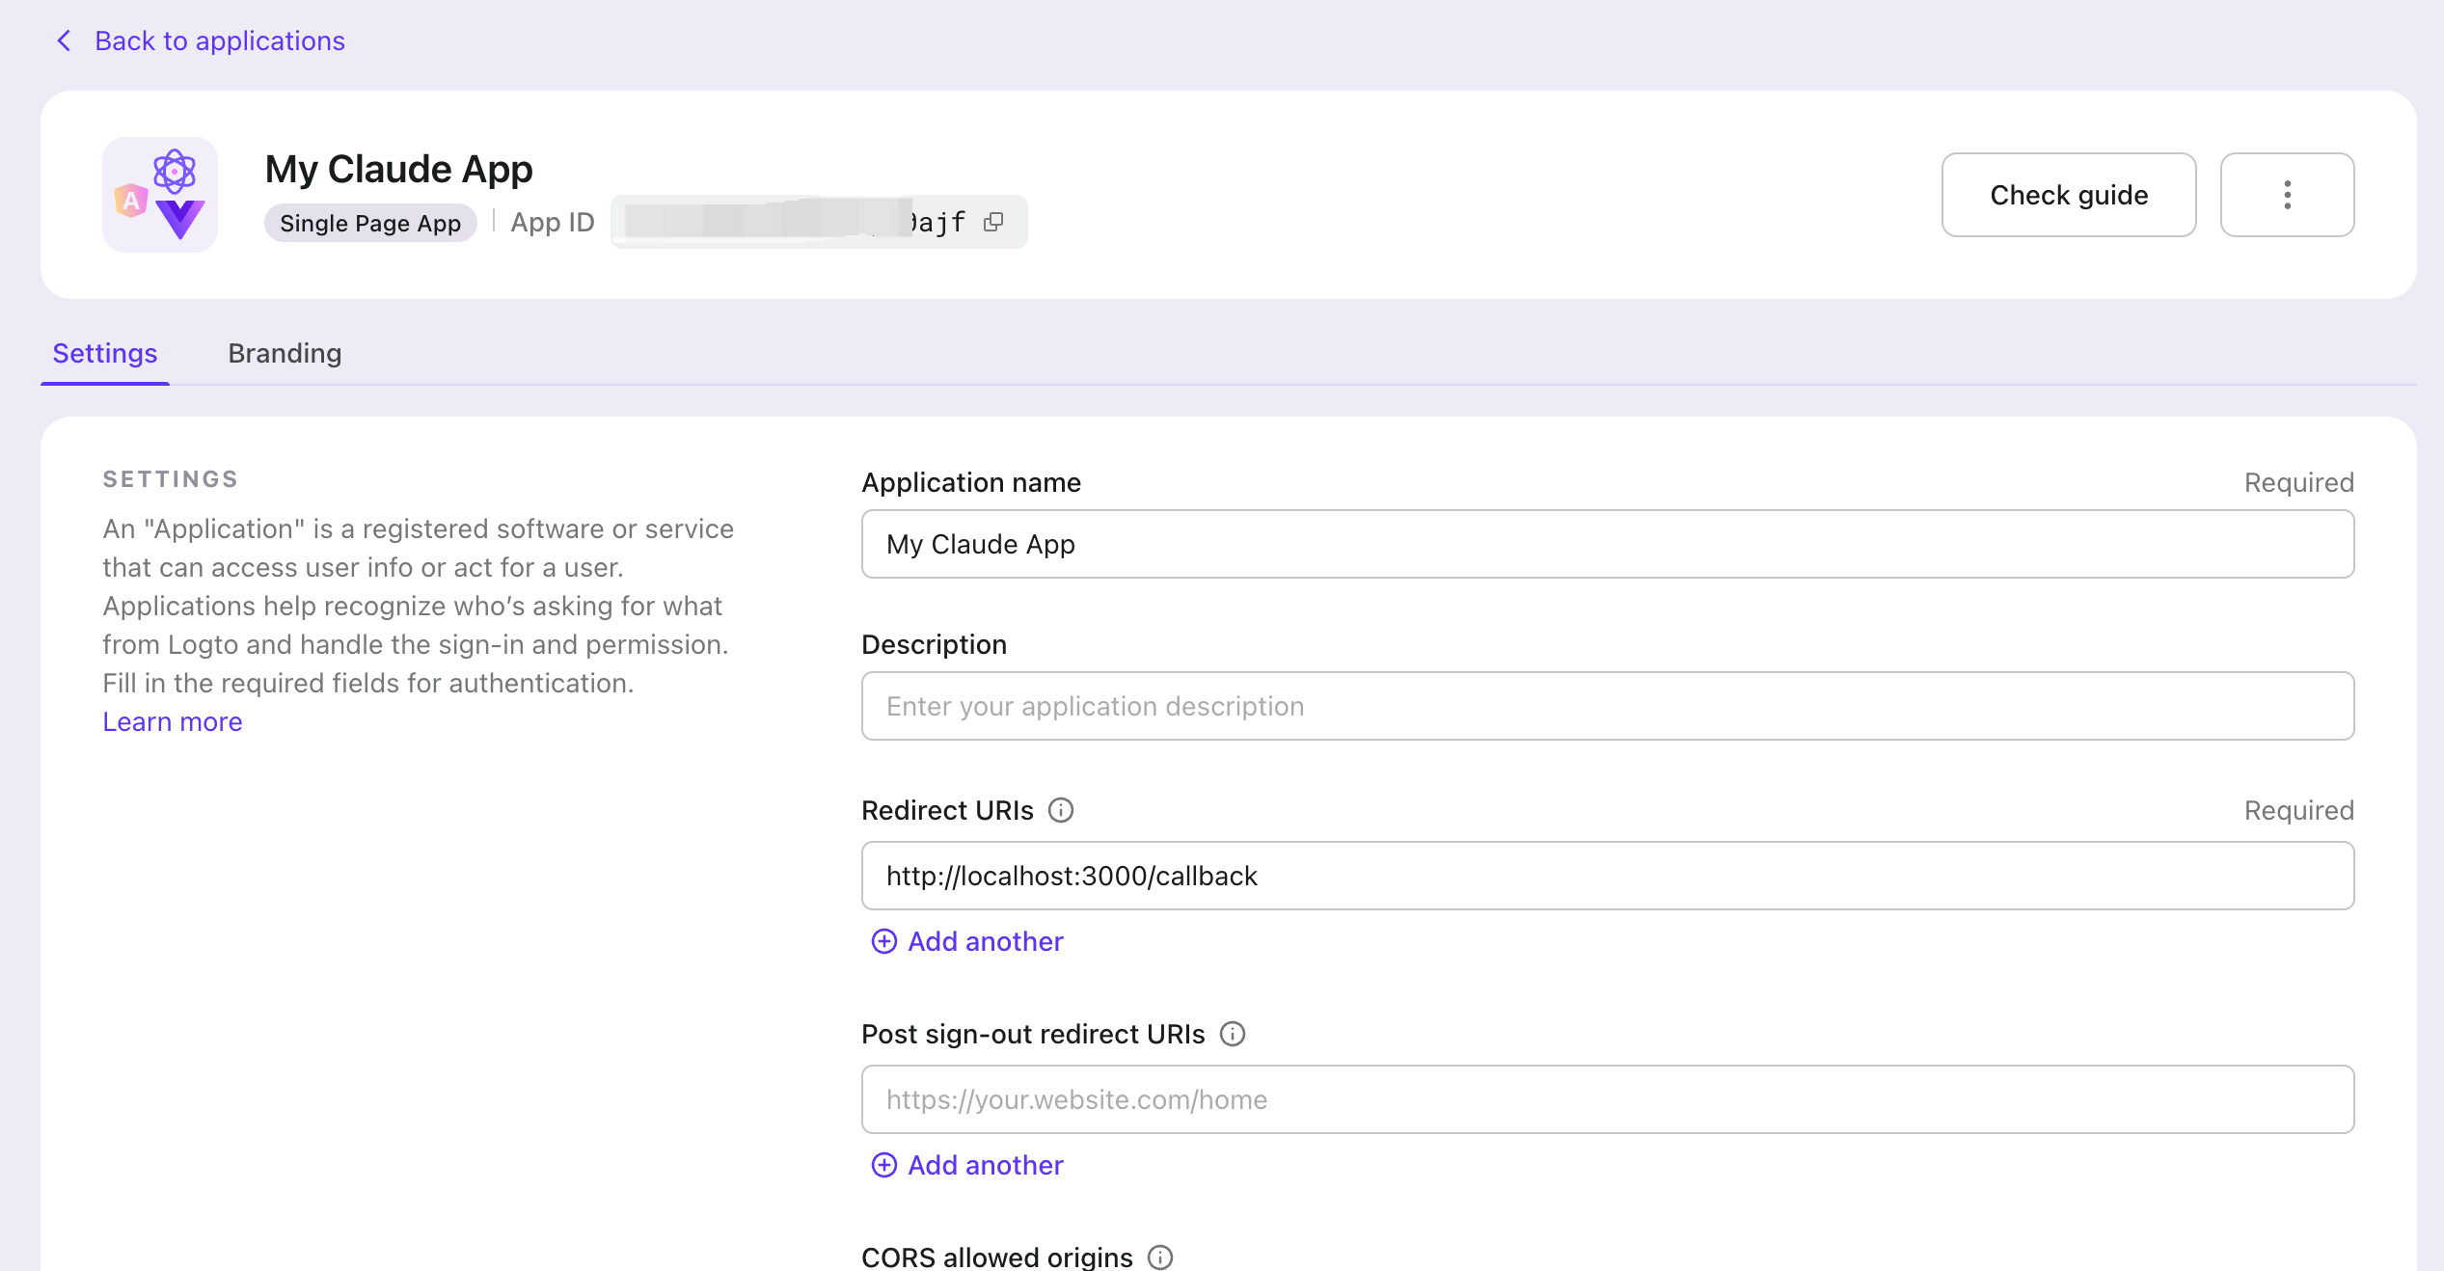Open the three-dot more options menu
The width and height of the screenshot is (2444, 1271).
2287,195
